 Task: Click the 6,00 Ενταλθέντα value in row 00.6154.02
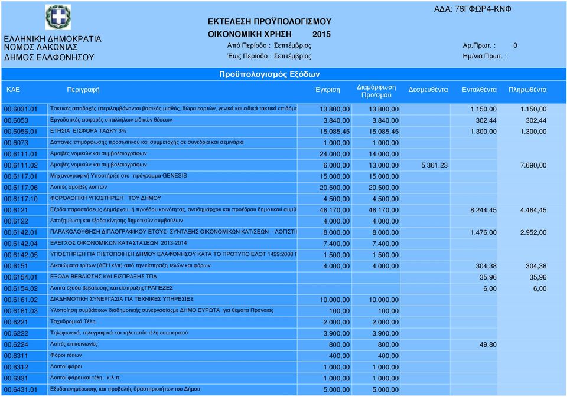pos(490,288)
